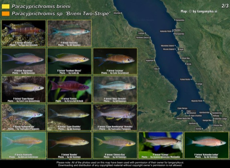
Task: Click the Mpando Point map label
Action: (x=197, y=101)
